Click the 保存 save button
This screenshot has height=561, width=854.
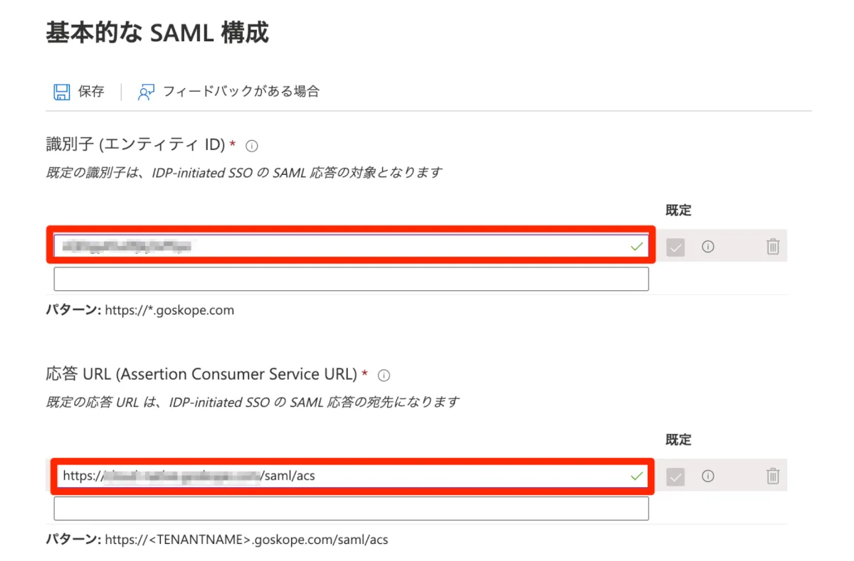tap(91, 92)
